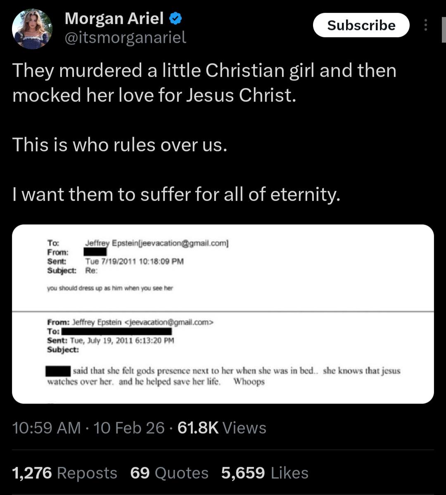446x495 pixels.
Task: Click the 10 Feb 26 post date
Action: point(129,428)
